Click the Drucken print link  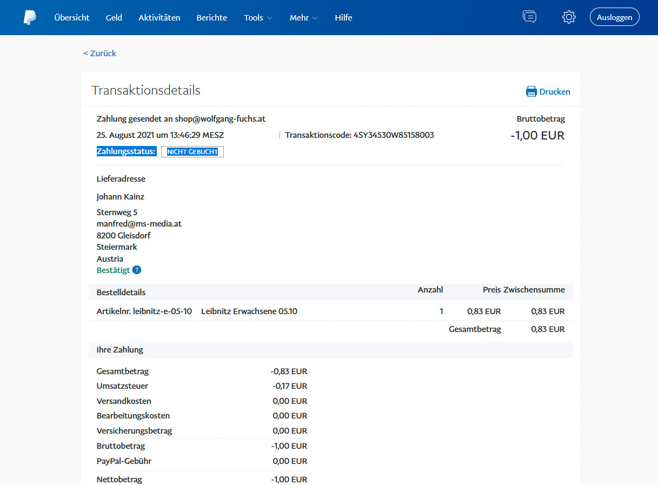(554, 92)
